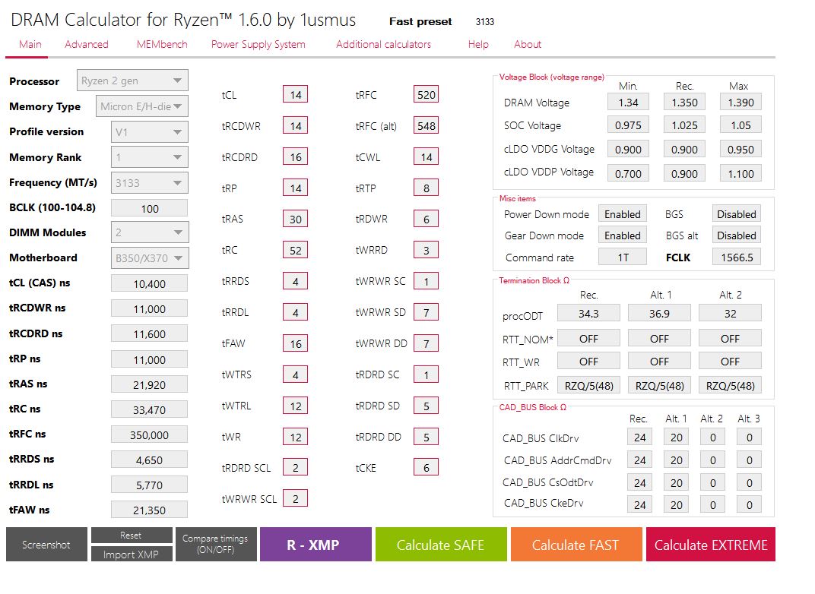The height and width of the screenshot is (594, 815).
Task: Click the tFAW value 16
Action: [295, 343]
